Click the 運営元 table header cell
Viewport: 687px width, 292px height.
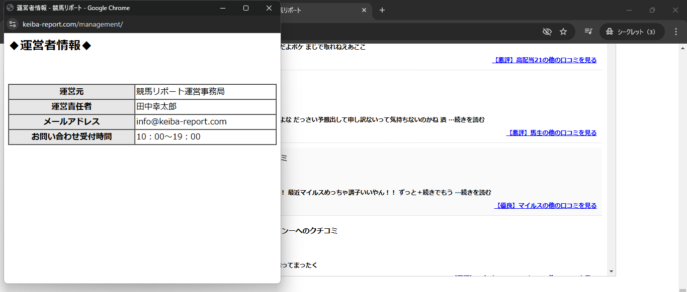point(71,92)
